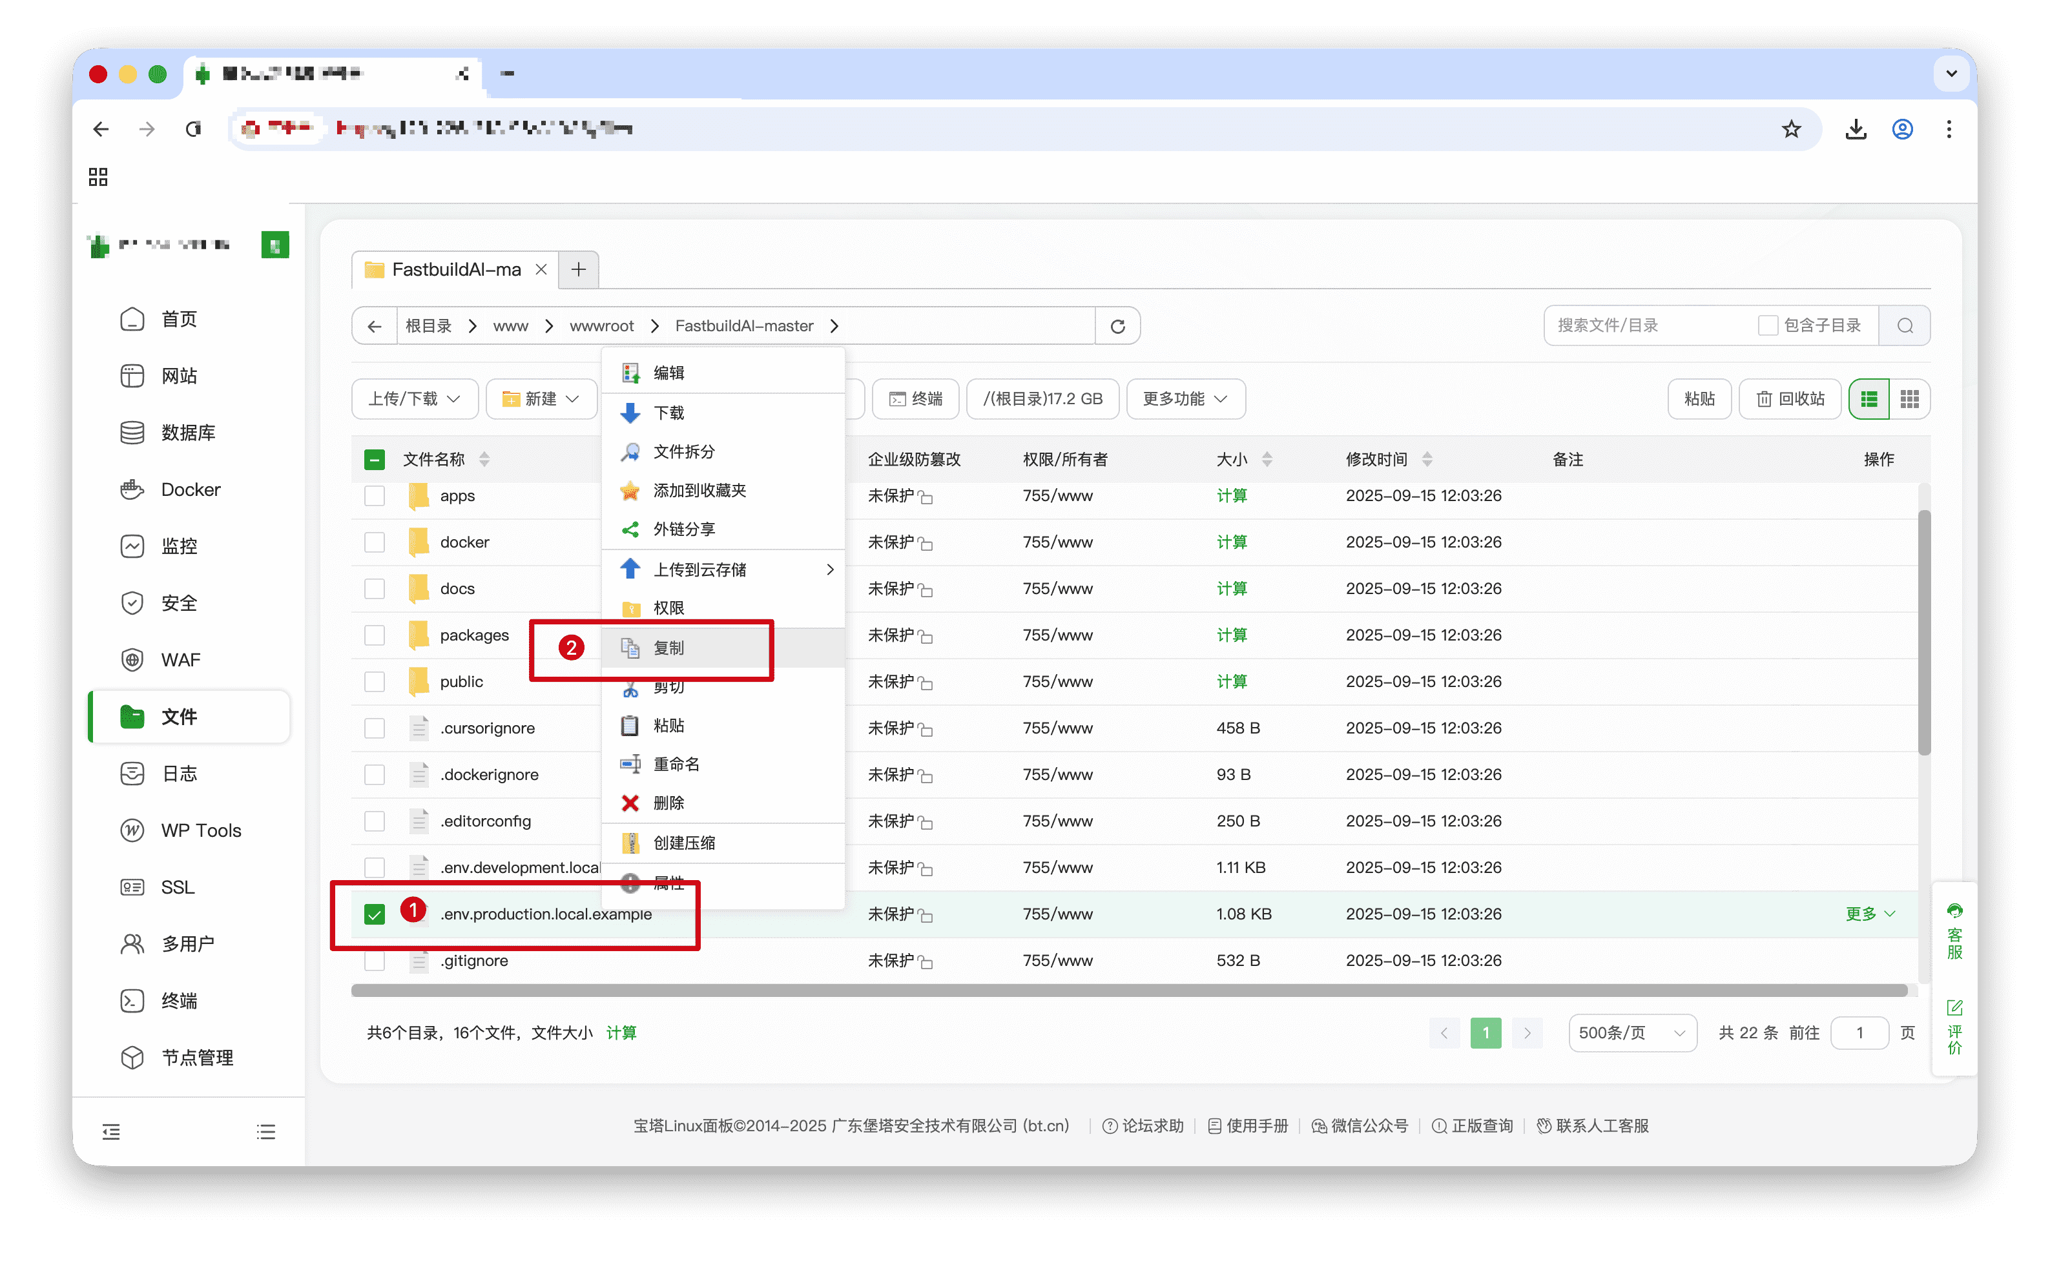Viewport: 2050px width, 1263px height.
Task: Click the 终端 toolbar button
Action: [916, 399]
